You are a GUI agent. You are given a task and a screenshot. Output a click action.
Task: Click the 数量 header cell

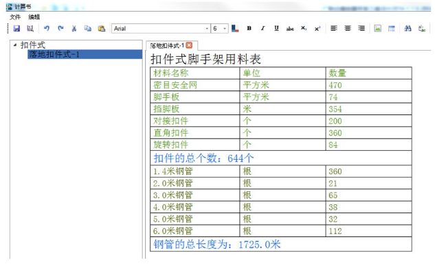(x=369, y=73)
